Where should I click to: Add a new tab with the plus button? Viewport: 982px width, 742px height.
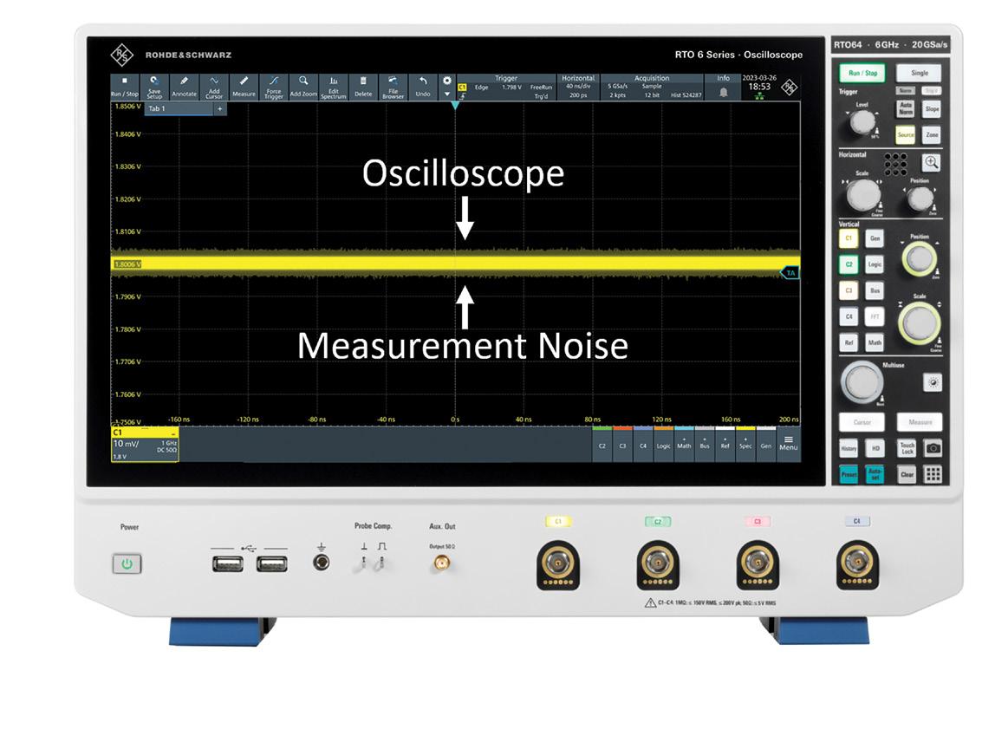pos(220,109)
